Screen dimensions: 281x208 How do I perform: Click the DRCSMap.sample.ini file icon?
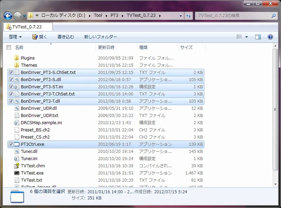(17, 123)
